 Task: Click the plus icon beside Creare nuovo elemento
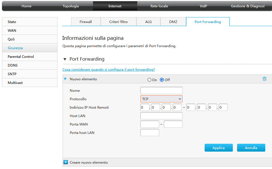[x=66, y=162]
